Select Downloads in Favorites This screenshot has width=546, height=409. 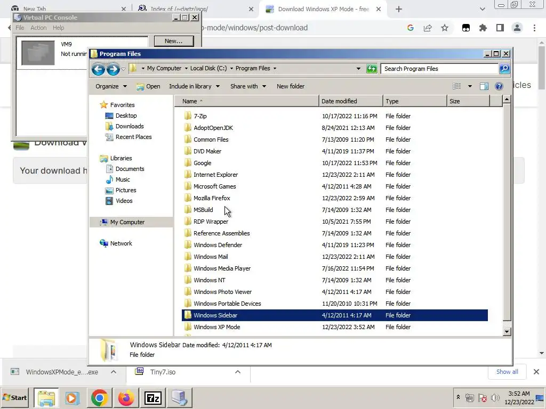click(130, 126)
